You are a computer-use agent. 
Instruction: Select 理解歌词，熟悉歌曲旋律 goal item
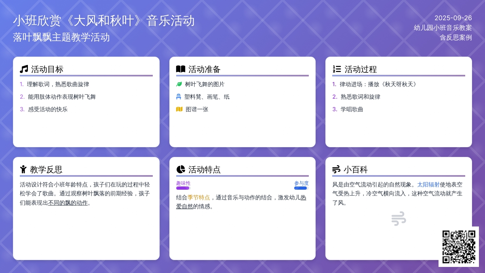58,84
